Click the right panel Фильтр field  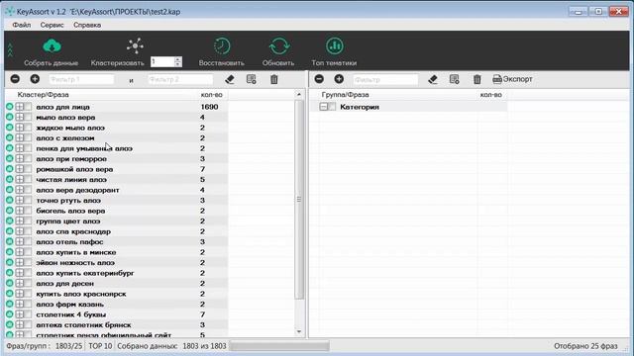pos(385,79)
